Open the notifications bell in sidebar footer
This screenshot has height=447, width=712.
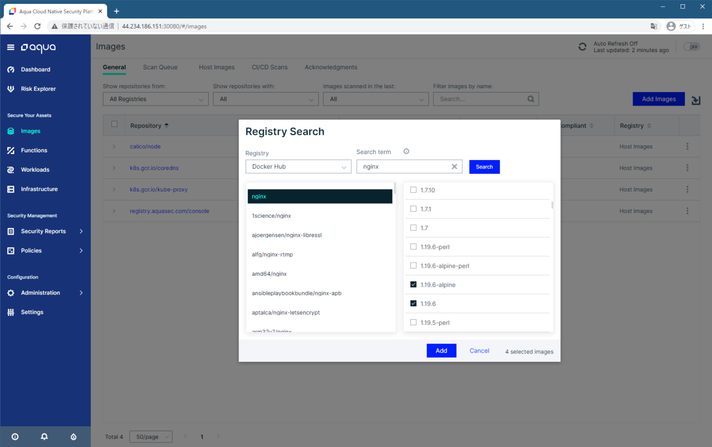44,437
